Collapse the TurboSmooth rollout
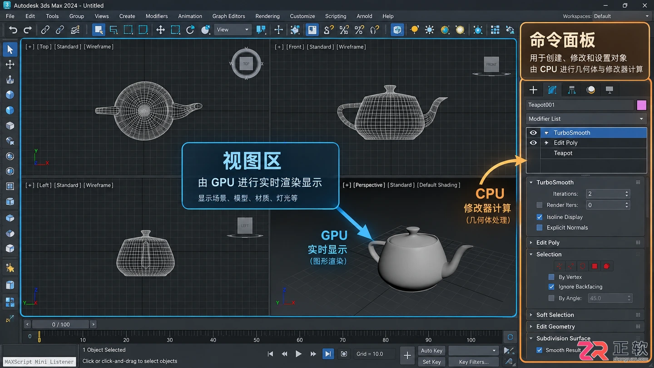Viewport: 654px width, 368px height. pyautogui.click(x=585, y=182)
